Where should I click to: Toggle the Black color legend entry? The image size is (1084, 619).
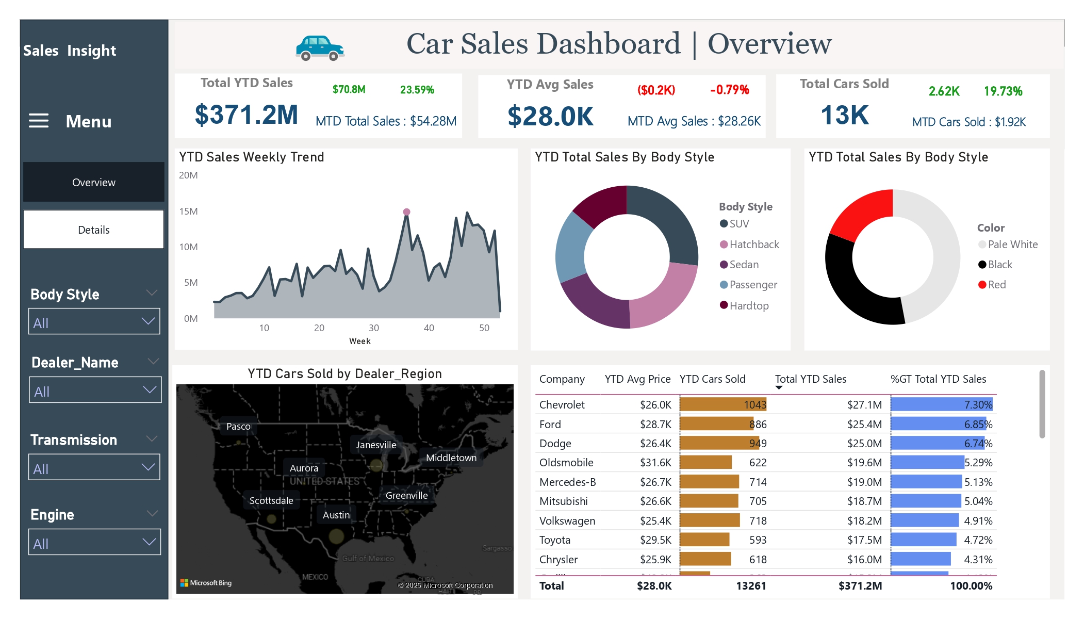tap(981, 264)
